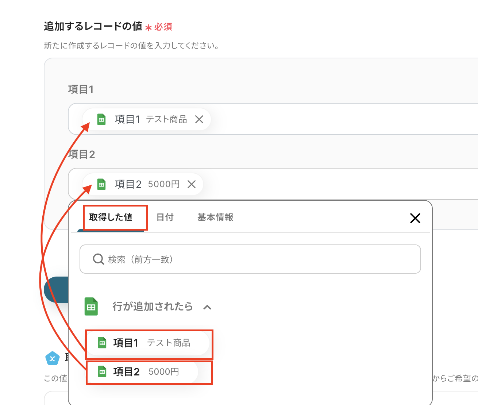Switch to the 取得した値 tab
This screenshot has width=478, height=405.
[111, 217]
